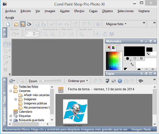
Task: Select the Selection rectangle tool
Action: coord(6,57)
